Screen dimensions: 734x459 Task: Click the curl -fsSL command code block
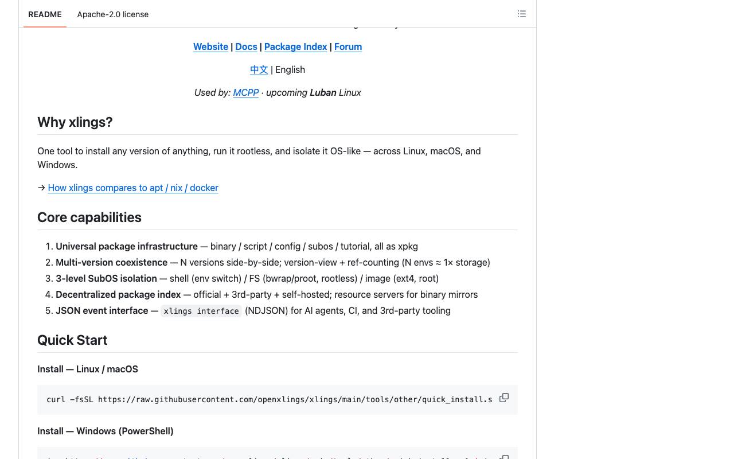point(278,399)
